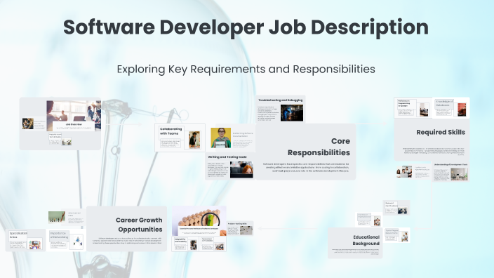This screenshot has height=278, width=494.
Task: Open the 'Relevant Certifications' slide
Action: coord(396,208)
